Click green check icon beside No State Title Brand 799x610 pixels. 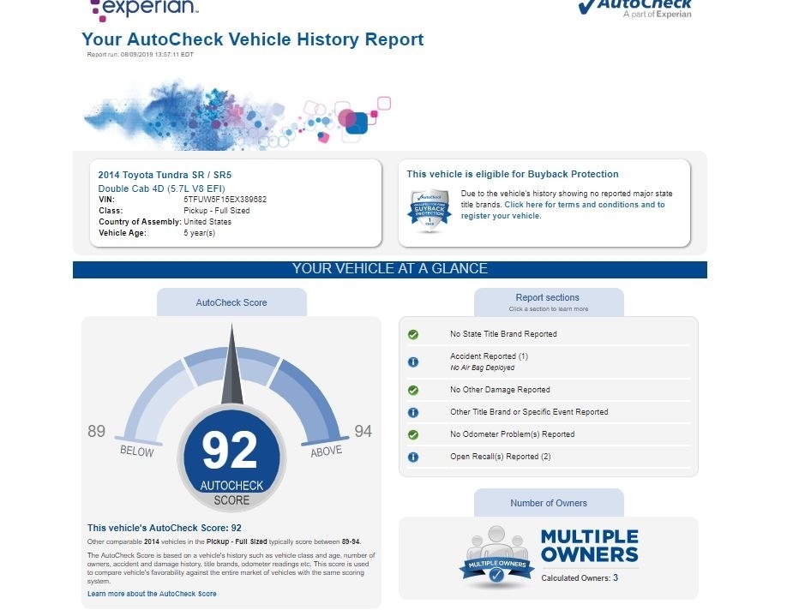pos(413,334)
